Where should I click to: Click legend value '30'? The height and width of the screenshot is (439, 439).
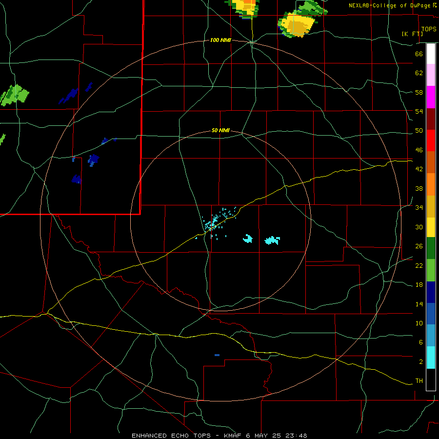click(419, 227)
